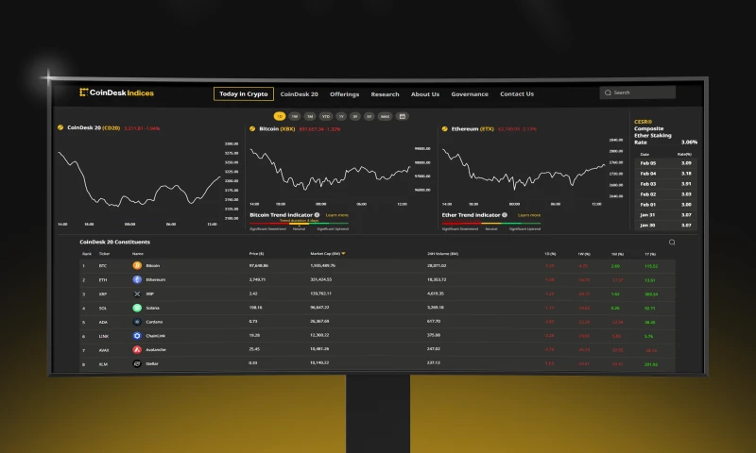Click the 1Y (%) column header

point(650,254)
